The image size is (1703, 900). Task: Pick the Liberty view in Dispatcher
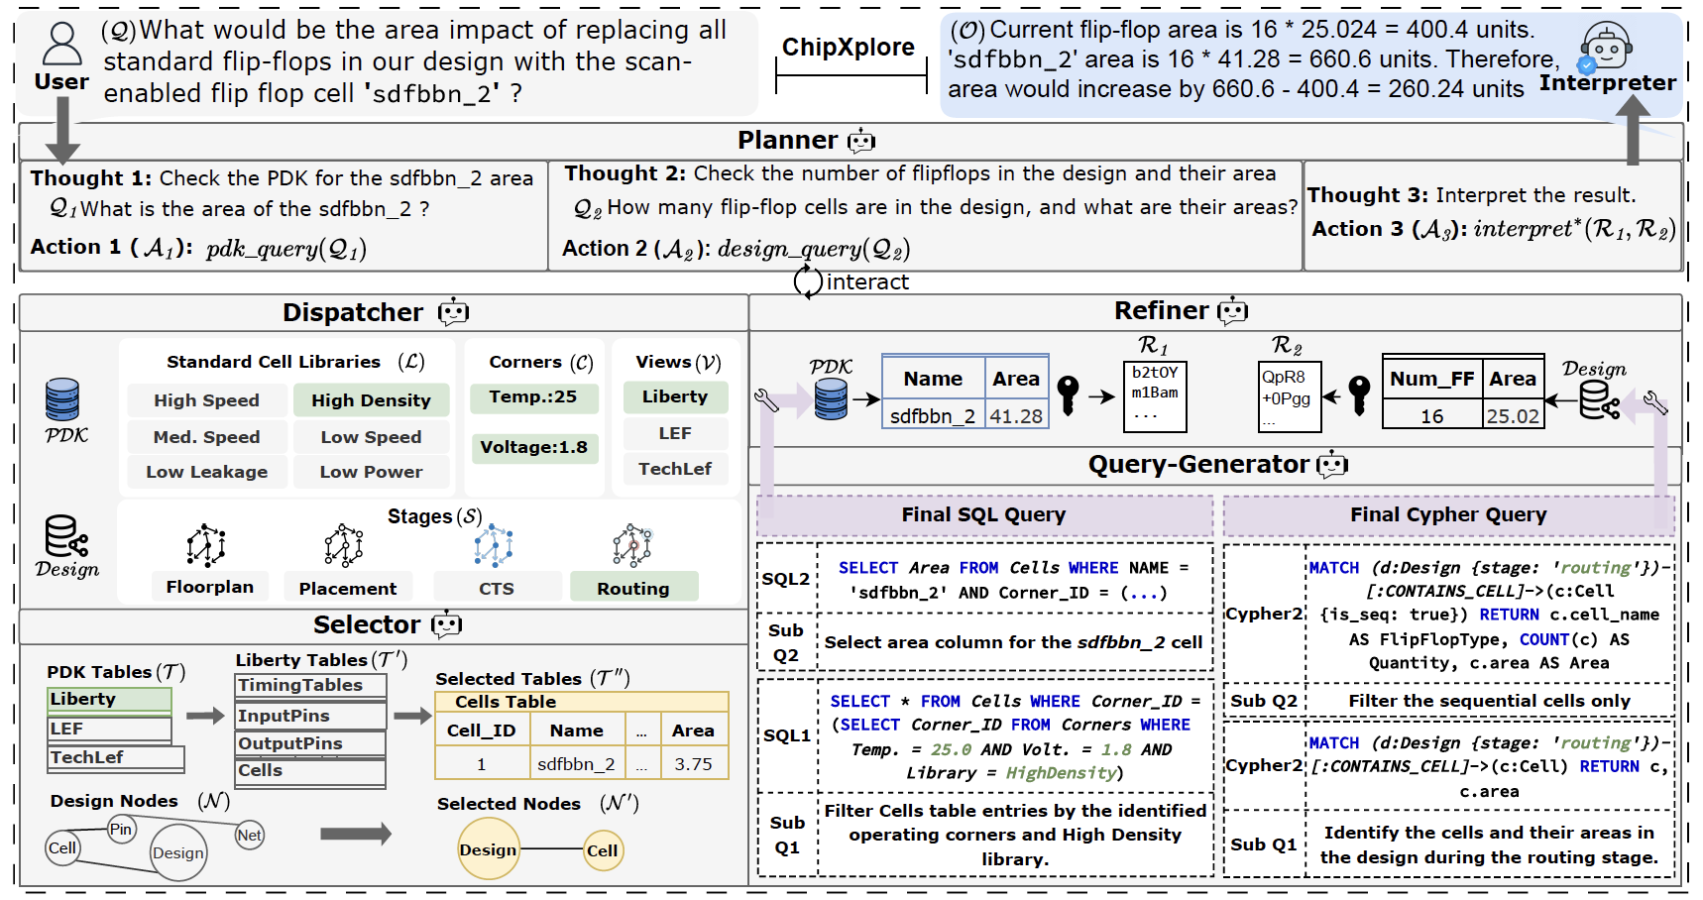pos(675,396)
